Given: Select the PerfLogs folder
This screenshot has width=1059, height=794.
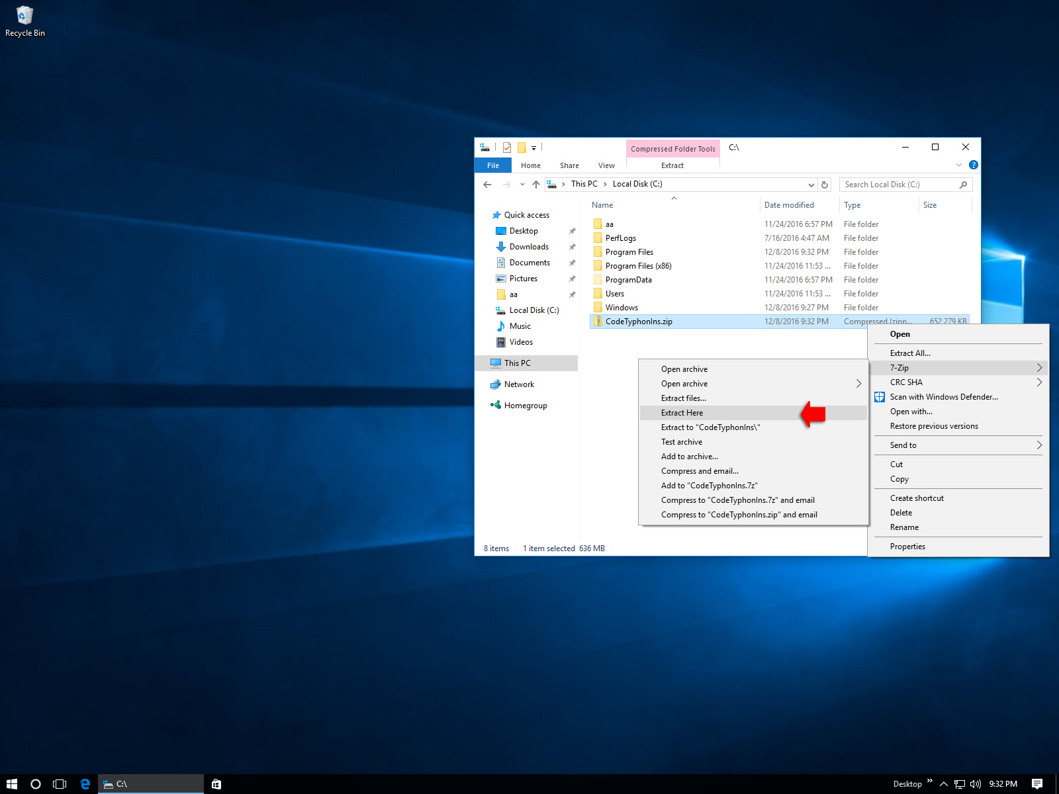Looking at the screenshot, I should [x=779, y=238].
